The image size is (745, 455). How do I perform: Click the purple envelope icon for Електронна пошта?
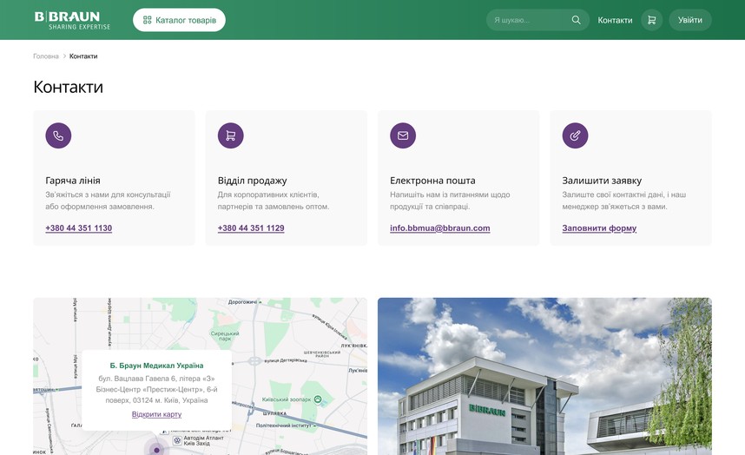[403, 135]
